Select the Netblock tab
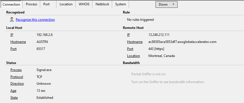 point(102,4)
